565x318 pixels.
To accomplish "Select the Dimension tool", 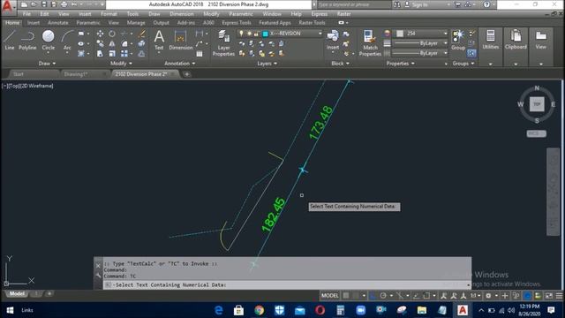I will coord(180,40).
